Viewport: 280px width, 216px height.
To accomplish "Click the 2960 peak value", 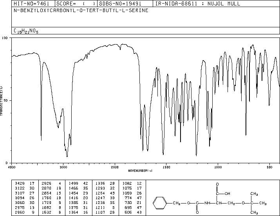I will [x=20, y=212].
